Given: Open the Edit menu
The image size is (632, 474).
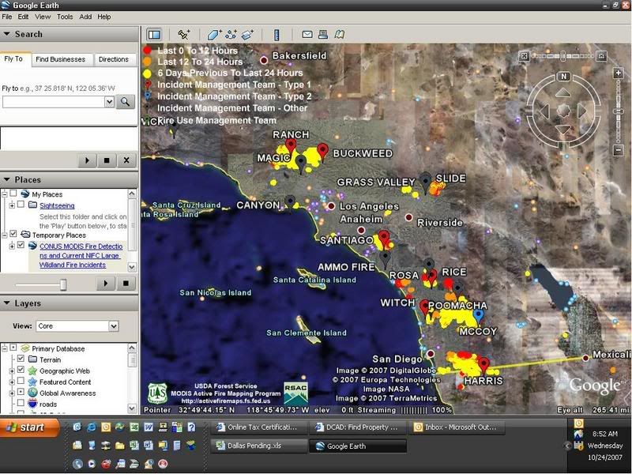Looking at the screenshot, I should [x=23, y=17].
